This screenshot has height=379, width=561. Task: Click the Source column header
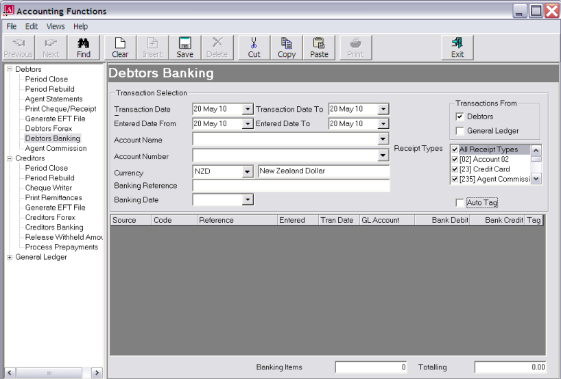pyautogui.click(x=131, y=220)
